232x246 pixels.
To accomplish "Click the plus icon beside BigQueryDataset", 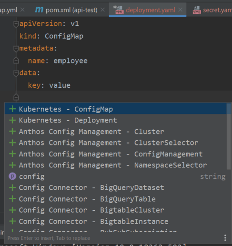I will click(12, 188).
